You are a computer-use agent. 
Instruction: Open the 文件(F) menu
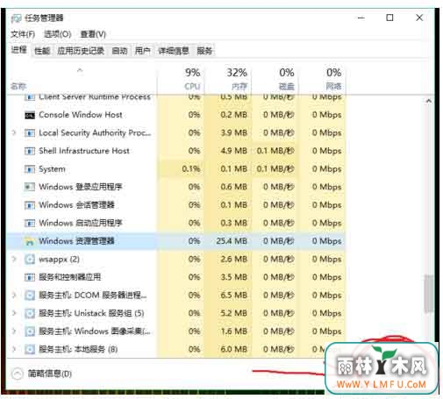point(23,34)
